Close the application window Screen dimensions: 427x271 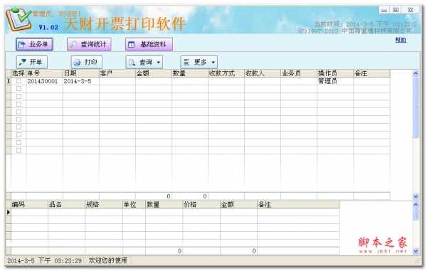(411, 10)
